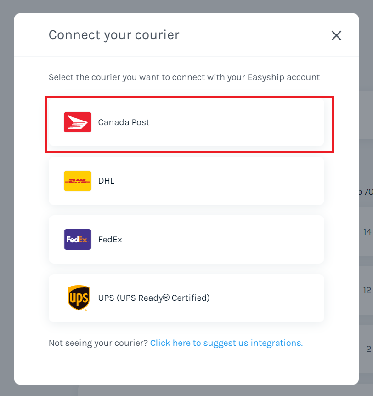Click the "Connect your courier" dialog title
Viewport: 373px width, 396px height.
tap(114, 35)
